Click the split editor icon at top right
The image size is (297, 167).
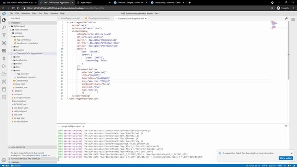tap(286, 19)
